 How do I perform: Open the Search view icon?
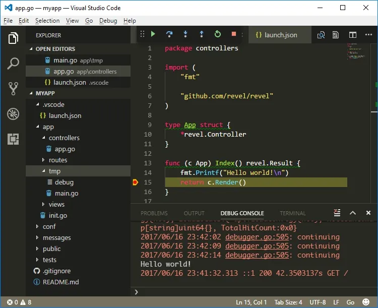[13, 64]
